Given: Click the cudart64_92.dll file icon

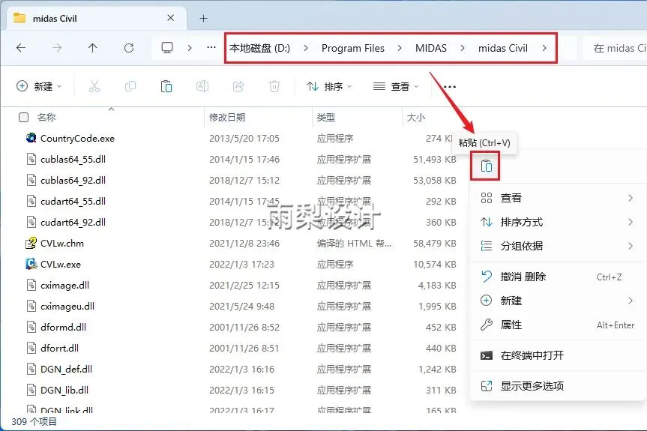Looking at the screenshot, I should pyautogui.click(x=31, y=222).
